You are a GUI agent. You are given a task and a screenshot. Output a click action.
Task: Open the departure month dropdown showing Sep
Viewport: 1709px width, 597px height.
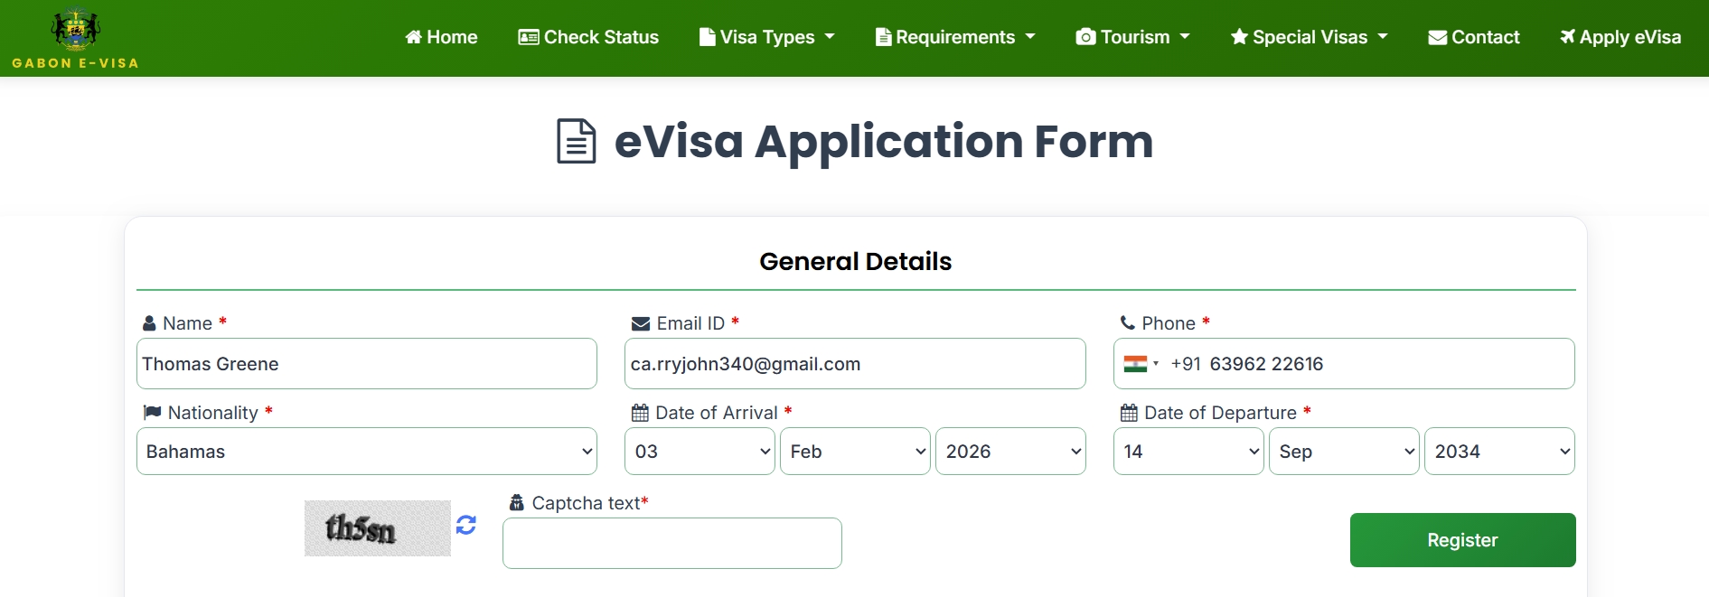pyautogui.click(x=1343, y=452)
